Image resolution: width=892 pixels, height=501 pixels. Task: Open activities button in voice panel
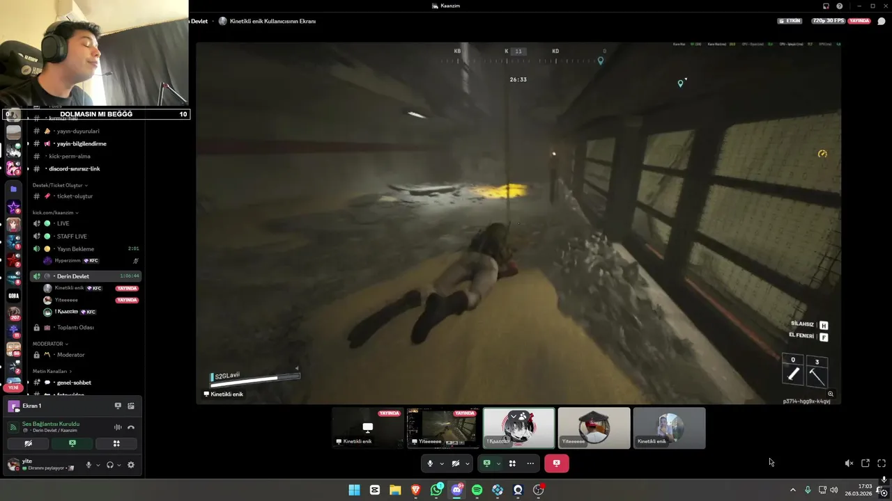pos(116,443)
